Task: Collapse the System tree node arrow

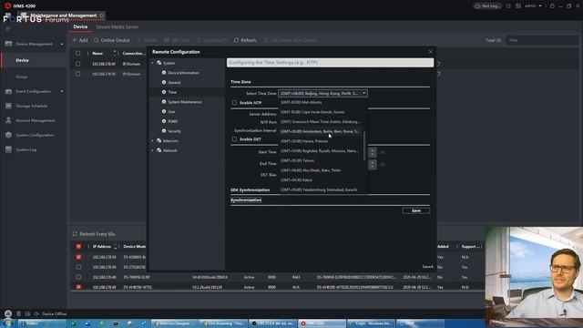Action: [x=152, y=63]
